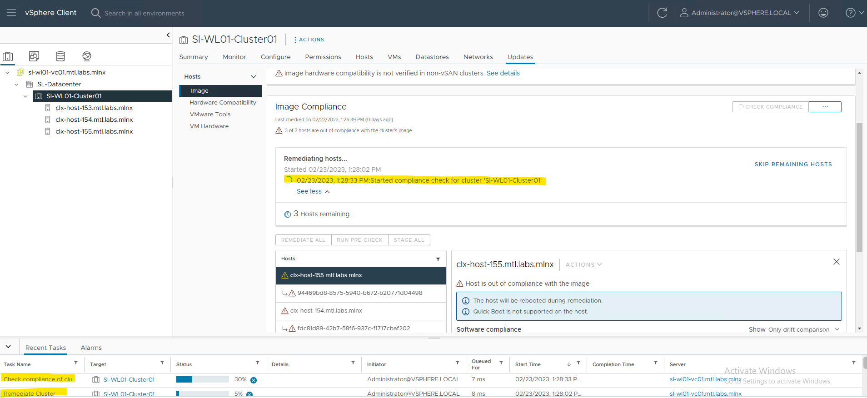The height and width of the screenshot is (398, 867).
Task: Filter the Server column
Action: (x=854, y=363)
